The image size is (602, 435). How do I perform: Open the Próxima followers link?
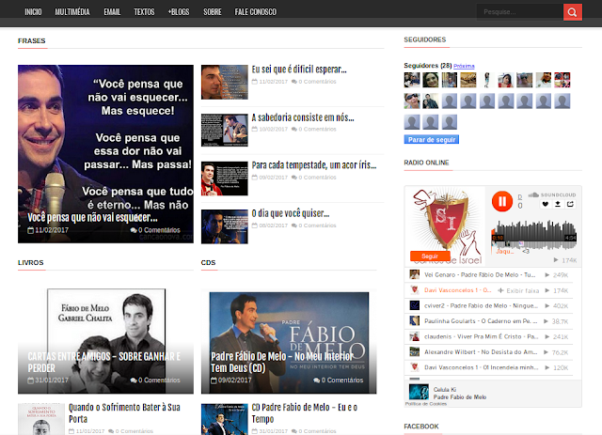[x=464, y=66]
